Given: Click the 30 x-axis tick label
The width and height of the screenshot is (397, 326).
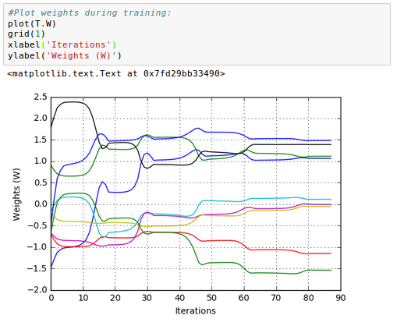Looking at the screenshot, I should [x=147, y=298].
